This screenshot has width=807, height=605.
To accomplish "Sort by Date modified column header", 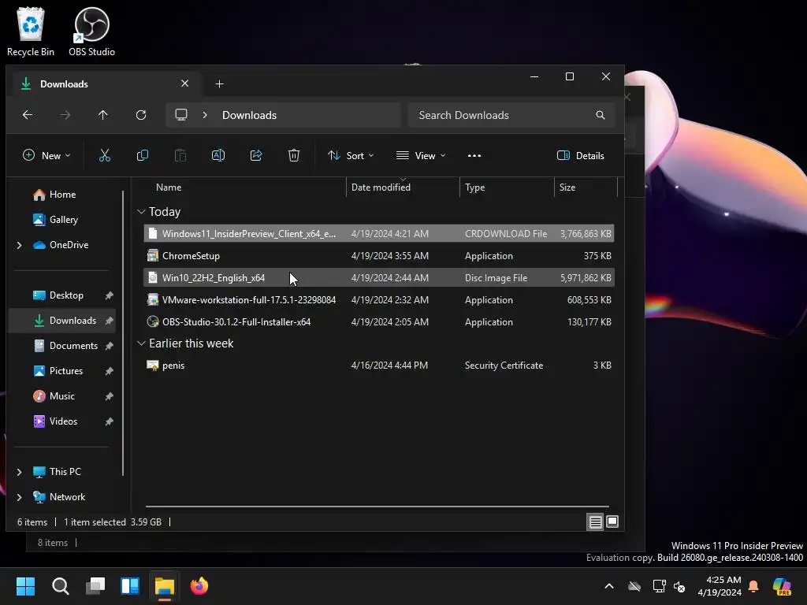I will pyautogui.click(x=403, y=187).
